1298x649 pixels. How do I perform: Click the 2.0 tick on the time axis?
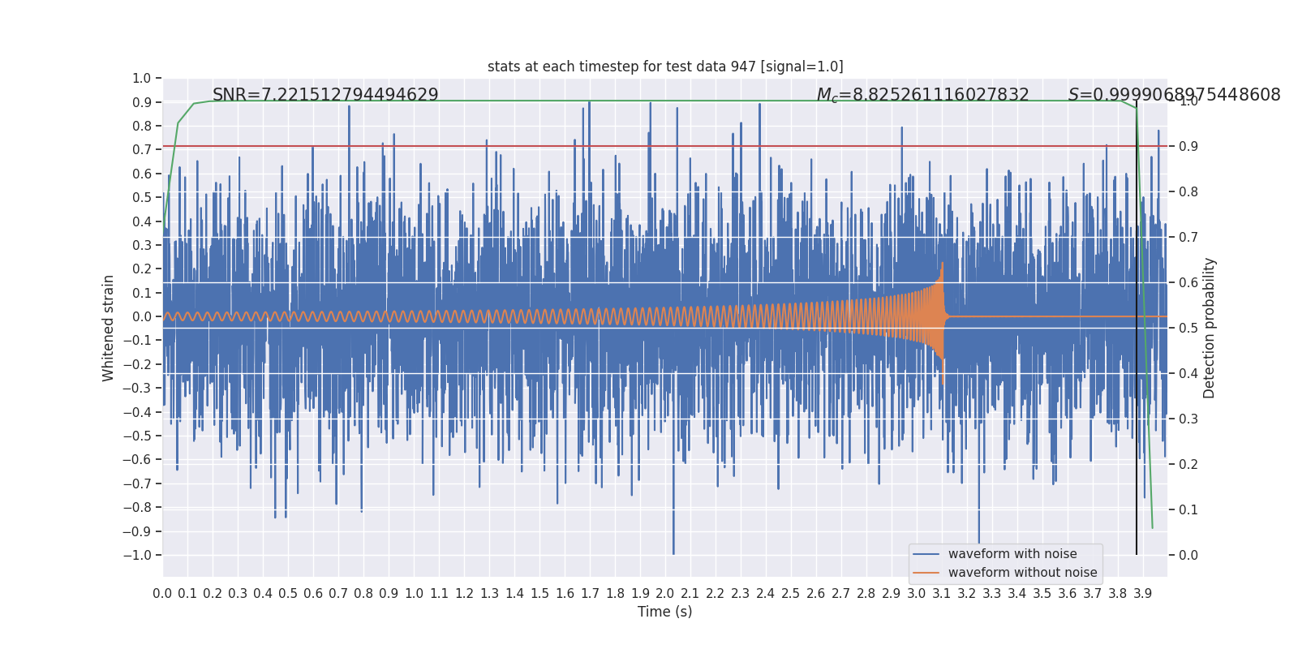click(x=665, y=594)
